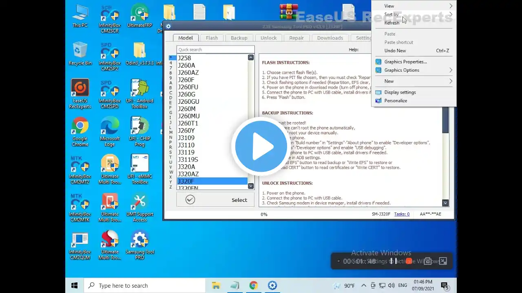
Task: Open Google Chrome desktop shortcut
Action: [x=80, y=132]
